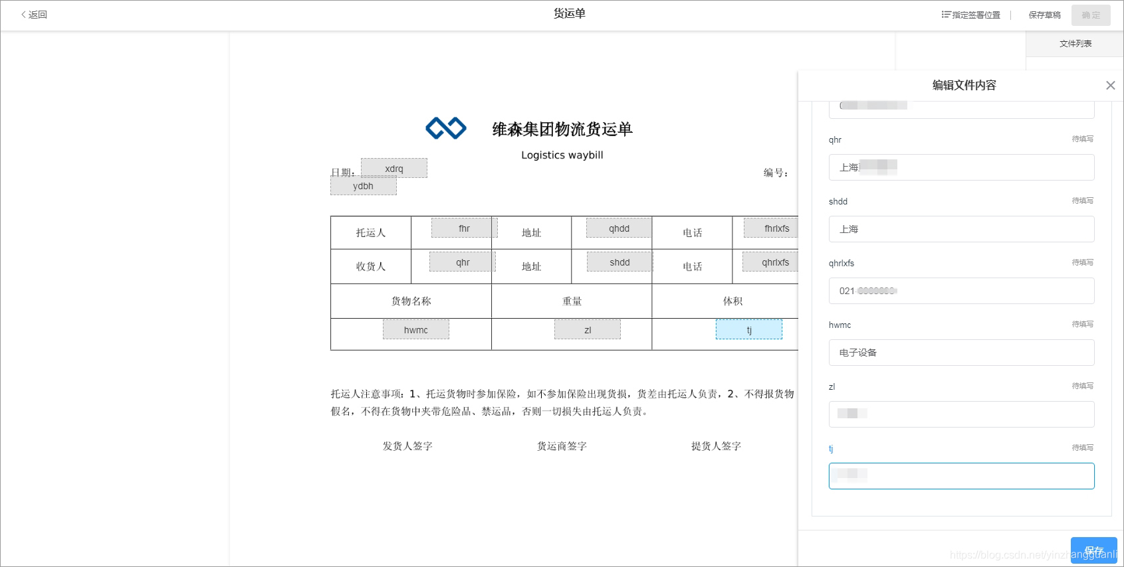Select the ydbh placeholder on document
Viewport: 1124px width, 567px height.
(x=363, y=186)
